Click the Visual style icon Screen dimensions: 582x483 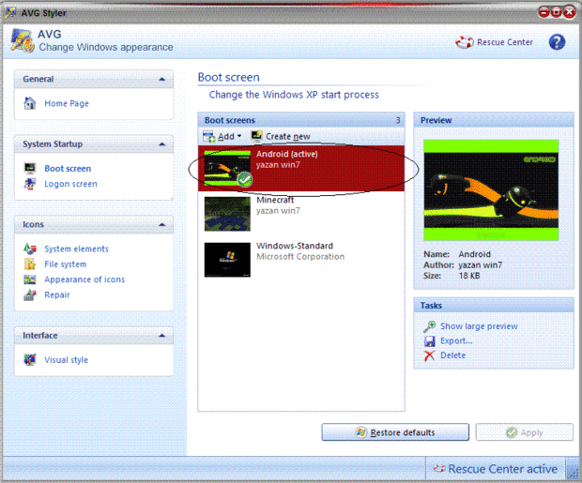pyautogui.click(x=30, y=359)
